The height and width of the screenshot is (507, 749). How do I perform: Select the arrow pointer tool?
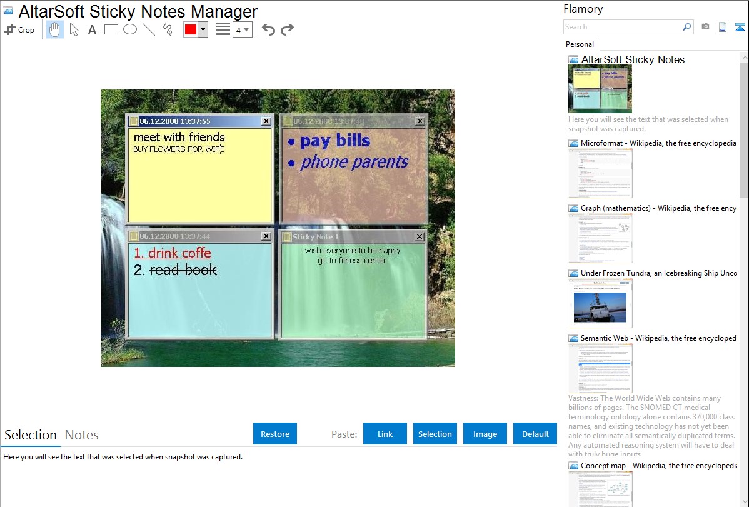click(74, 29)
